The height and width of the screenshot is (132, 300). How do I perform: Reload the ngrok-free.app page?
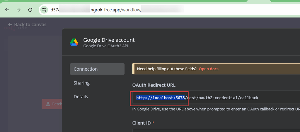tap(30, 10)
